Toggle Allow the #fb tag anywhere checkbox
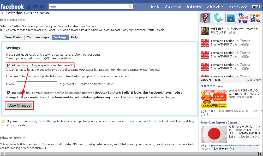The image size is (263, 156). pos(9,65)
